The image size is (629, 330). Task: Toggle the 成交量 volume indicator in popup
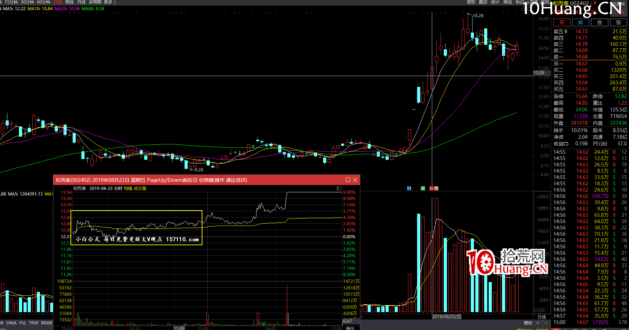pos(140,188)
